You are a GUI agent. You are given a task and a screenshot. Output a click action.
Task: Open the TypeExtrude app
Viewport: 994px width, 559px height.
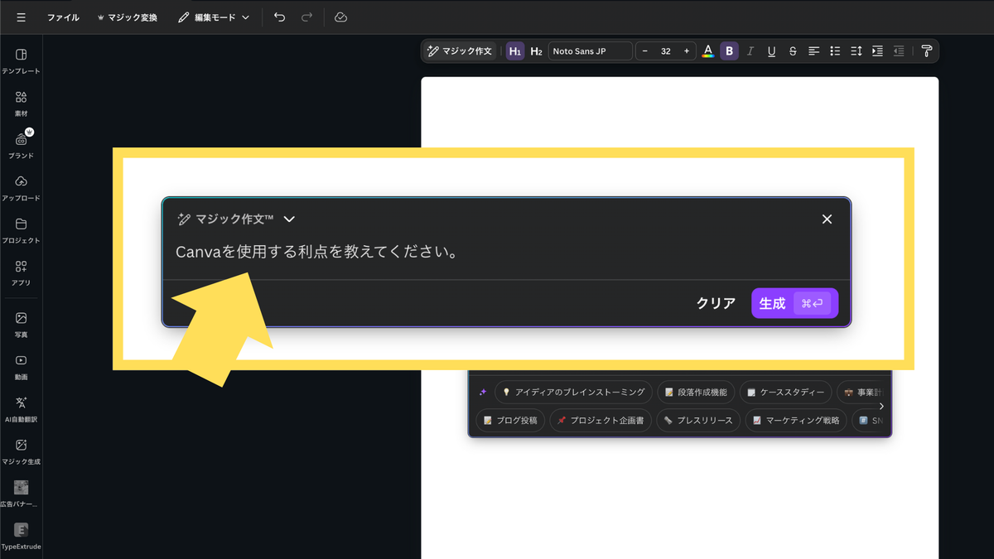[21, 536]
